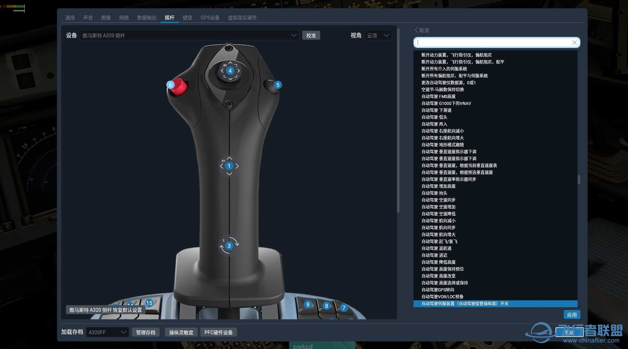Select joystick axis marker 1
The width and height of the screenshot is (628, 349).
(229, 166)
